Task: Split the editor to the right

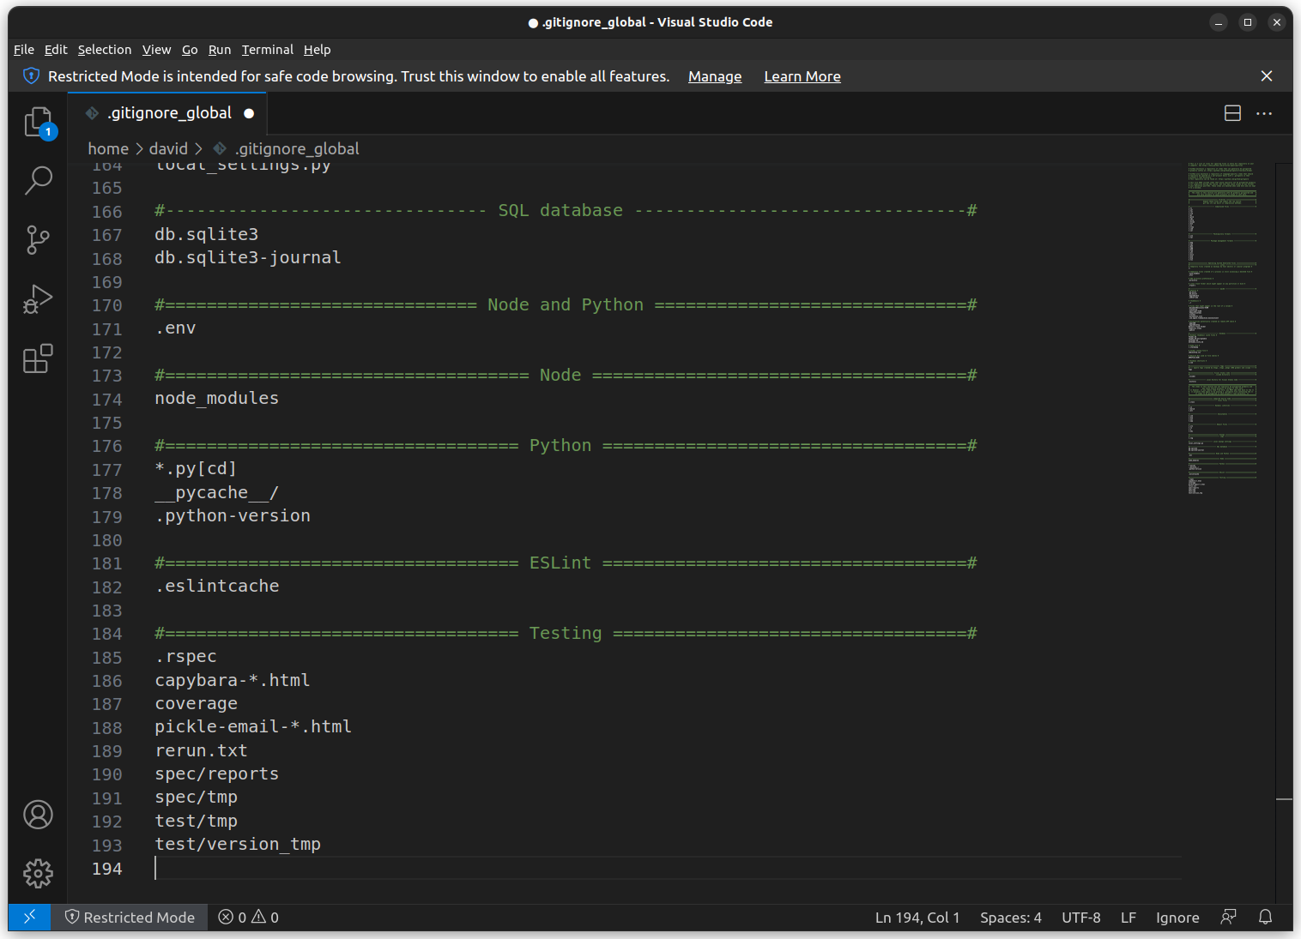Action: (x=1232, y=113)
